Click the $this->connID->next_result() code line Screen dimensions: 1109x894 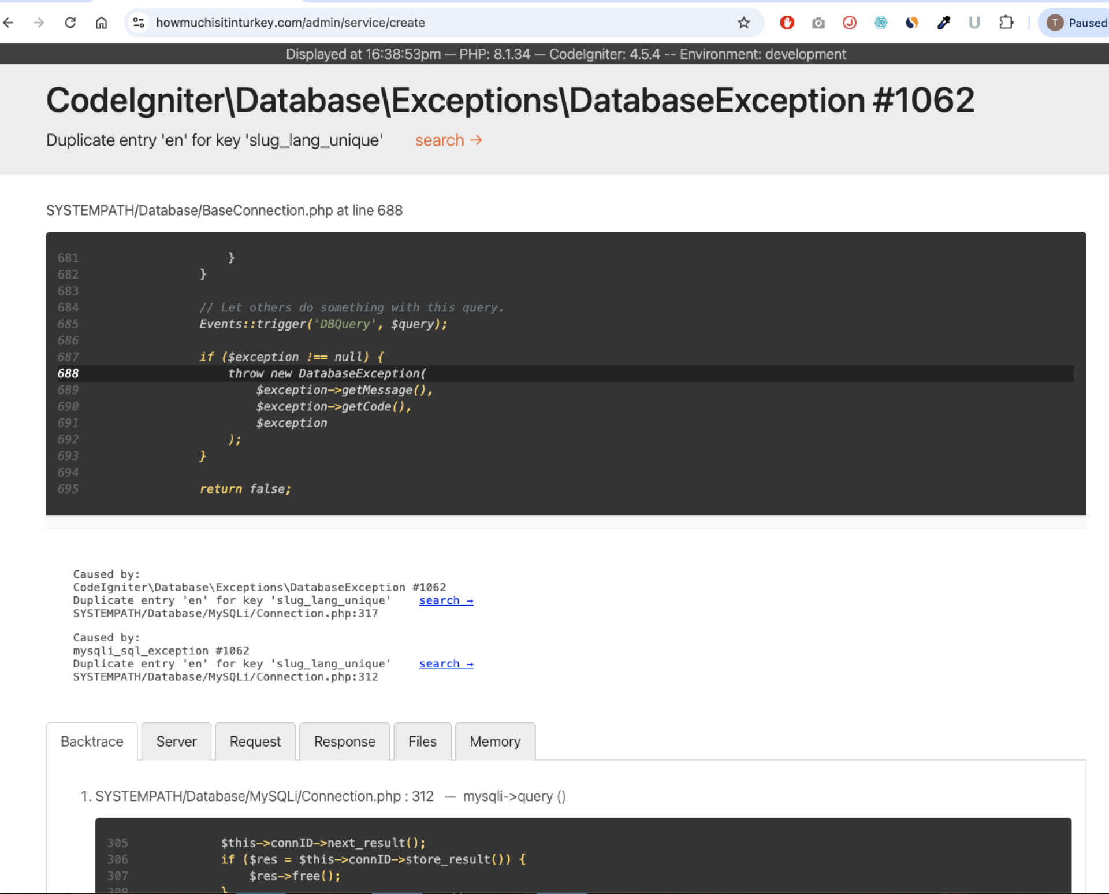coord(323,843)
